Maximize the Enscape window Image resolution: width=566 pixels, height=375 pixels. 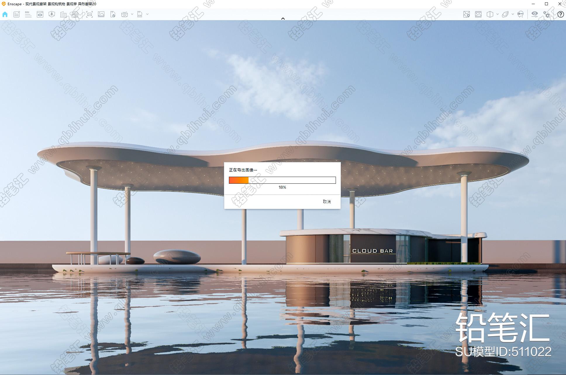click(x=546, y=4)
